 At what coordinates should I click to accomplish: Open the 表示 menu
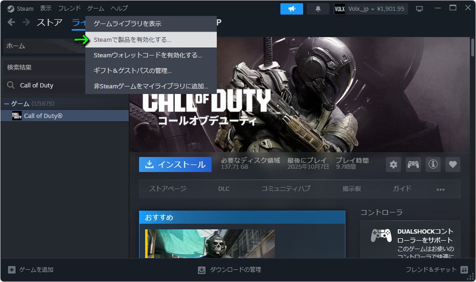point(46,8)
